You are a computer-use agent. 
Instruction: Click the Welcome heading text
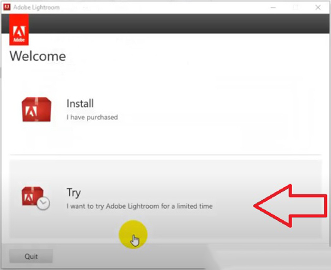tap(38, 56)
